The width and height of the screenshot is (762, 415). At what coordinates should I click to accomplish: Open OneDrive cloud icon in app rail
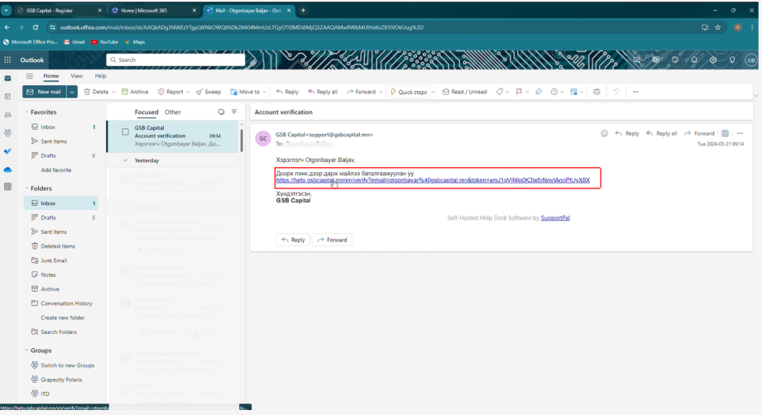[x=7, y=169]
